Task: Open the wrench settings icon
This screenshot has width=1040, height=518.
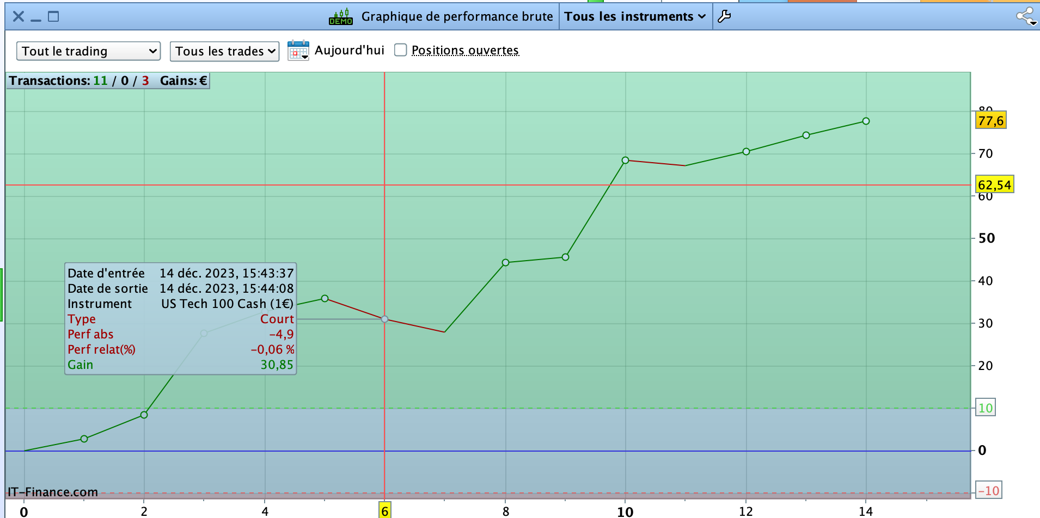Action: click(724, 16)
